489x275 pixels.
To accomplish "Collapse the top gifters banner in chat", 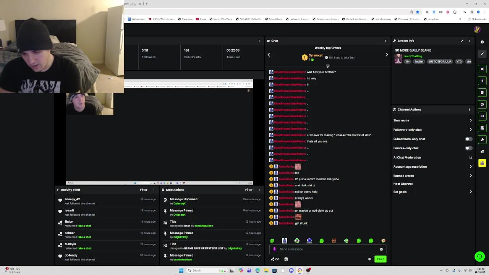I will pyautogui.click(x=327, y=66).
